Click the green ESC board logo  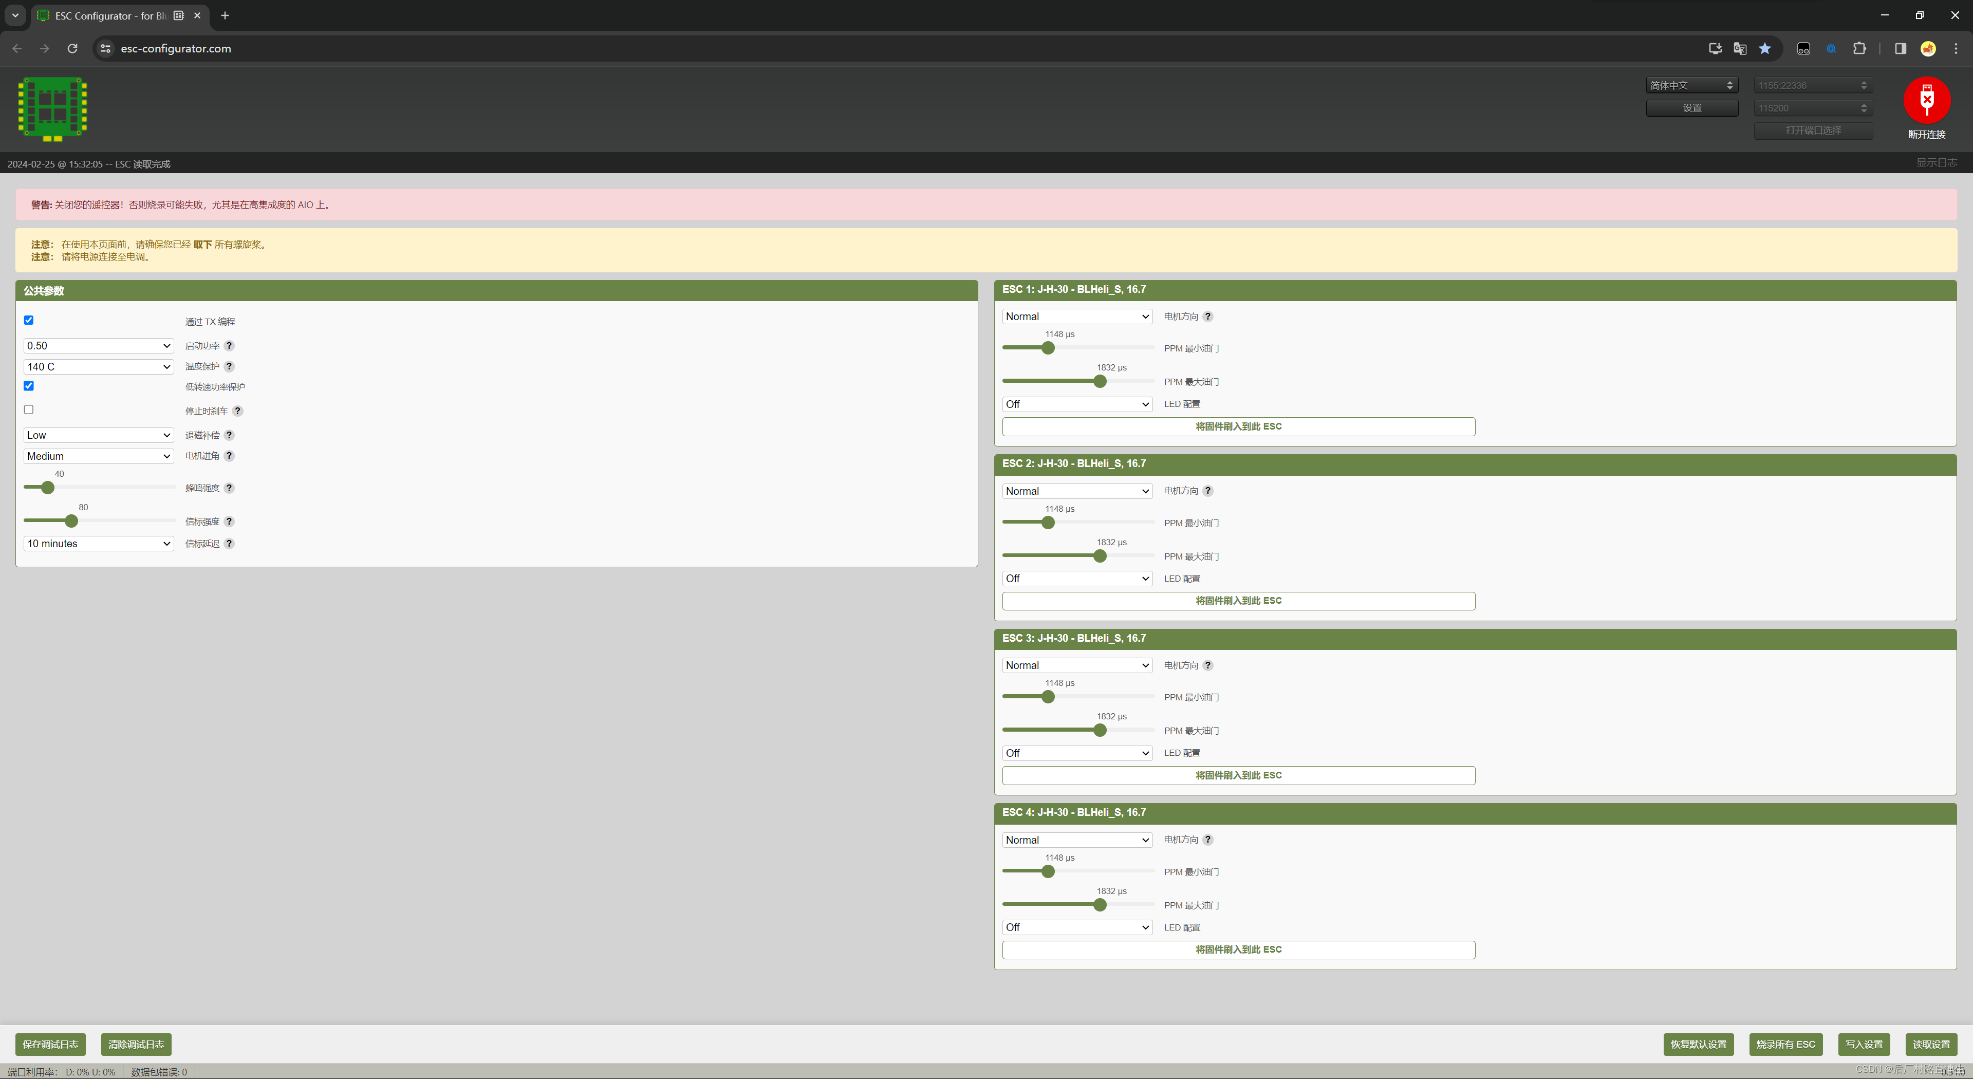click(52, 109)
